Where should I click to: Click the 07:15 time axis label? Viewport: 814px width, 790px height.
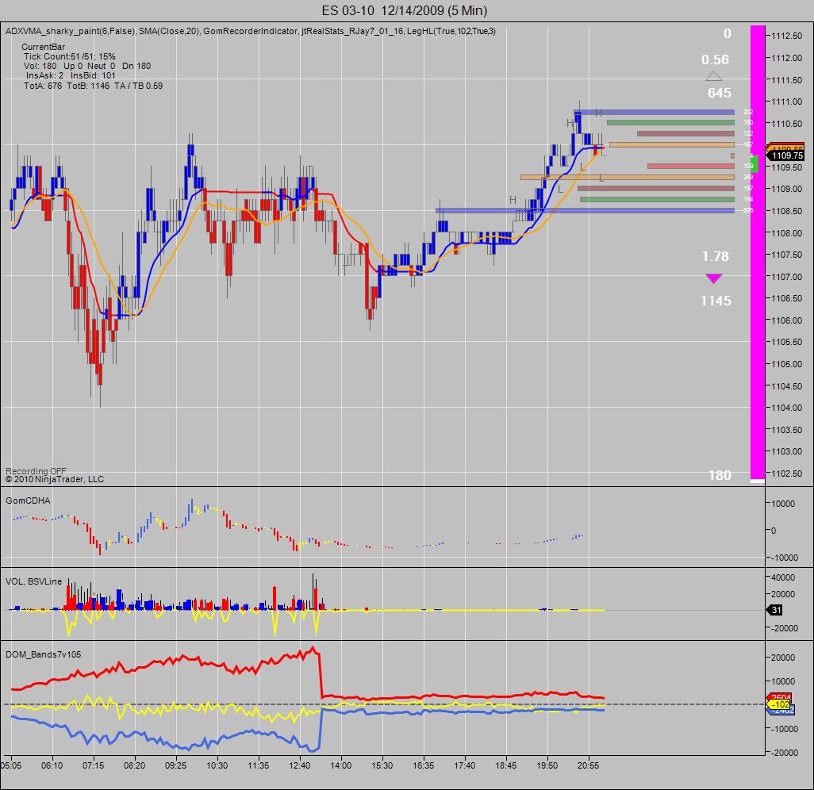point(93,765)
